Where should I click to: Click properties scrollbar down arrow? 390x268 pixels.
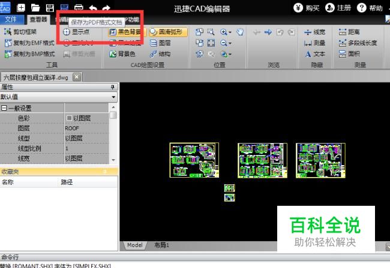point(113,160)
